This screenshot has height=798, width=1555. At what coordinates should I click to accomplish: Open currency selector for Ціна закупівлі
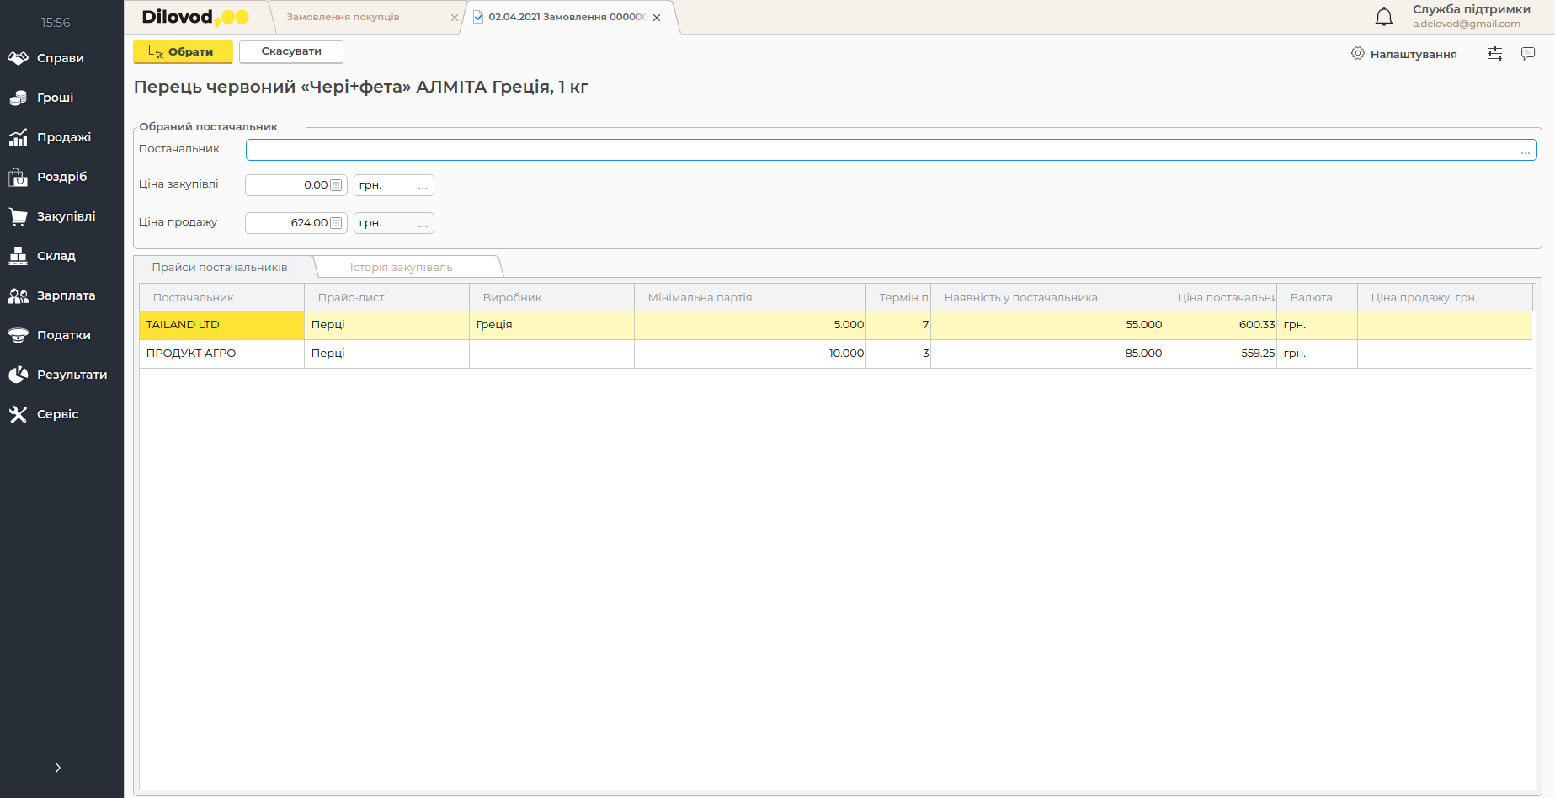422,185
